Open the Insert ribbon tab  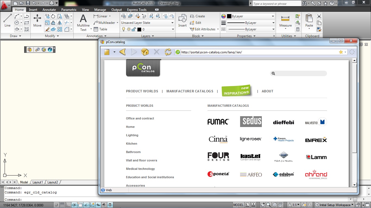(33, 9)
